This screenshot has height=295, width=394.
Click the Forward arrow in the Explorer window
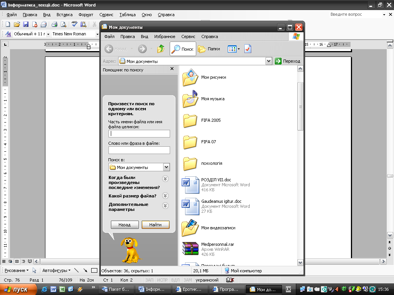tap(142, 49)
